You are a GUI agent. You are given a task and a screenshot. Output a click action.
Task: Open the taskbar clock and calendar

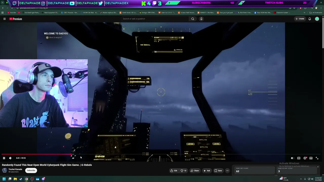318,179
